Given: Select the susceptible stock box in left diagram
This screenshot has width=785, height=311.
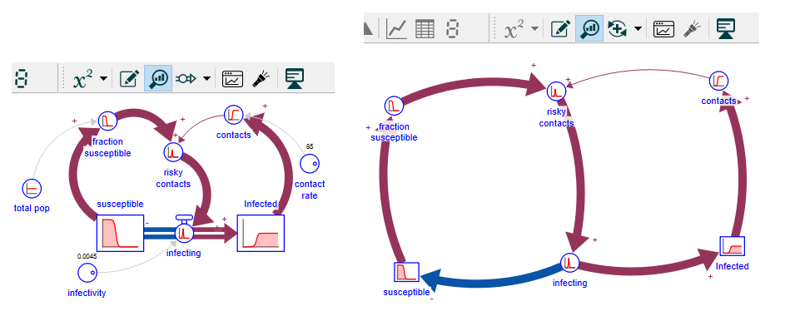Looking at the screenshot, I should coord(120,234).
